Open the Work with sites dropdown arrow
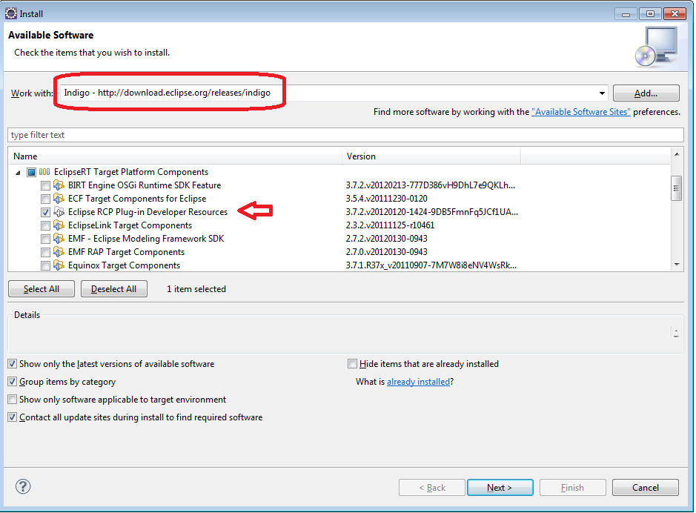 pos(602,93)
